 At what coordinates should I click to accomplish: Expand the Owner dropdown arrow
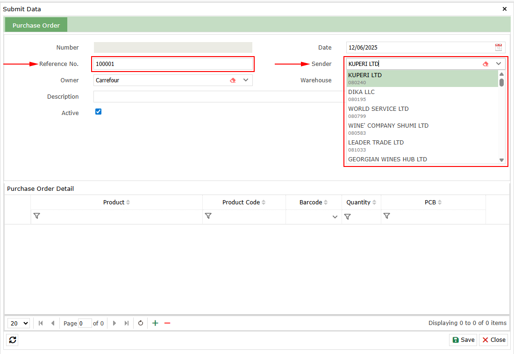pos(246,80)
